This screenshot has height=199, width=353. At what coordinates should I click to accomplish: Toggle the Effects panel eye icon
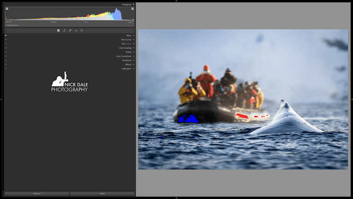click(x=6, y=65)
